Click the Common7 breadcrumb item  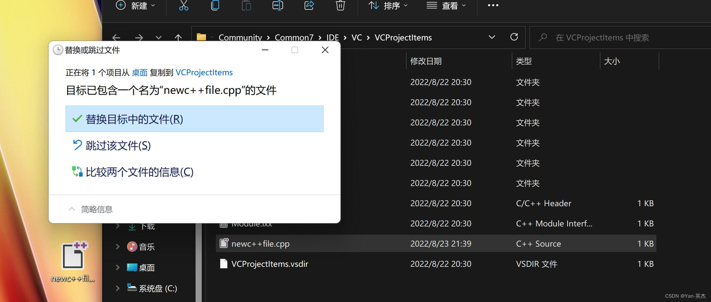293,37
